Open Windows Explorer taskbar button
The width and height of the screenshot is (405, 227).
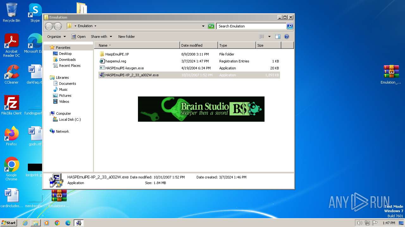(36, 223)
